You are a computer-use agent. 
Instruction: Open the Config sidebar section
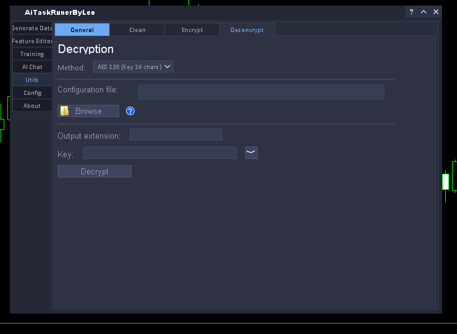click(32, 93)
